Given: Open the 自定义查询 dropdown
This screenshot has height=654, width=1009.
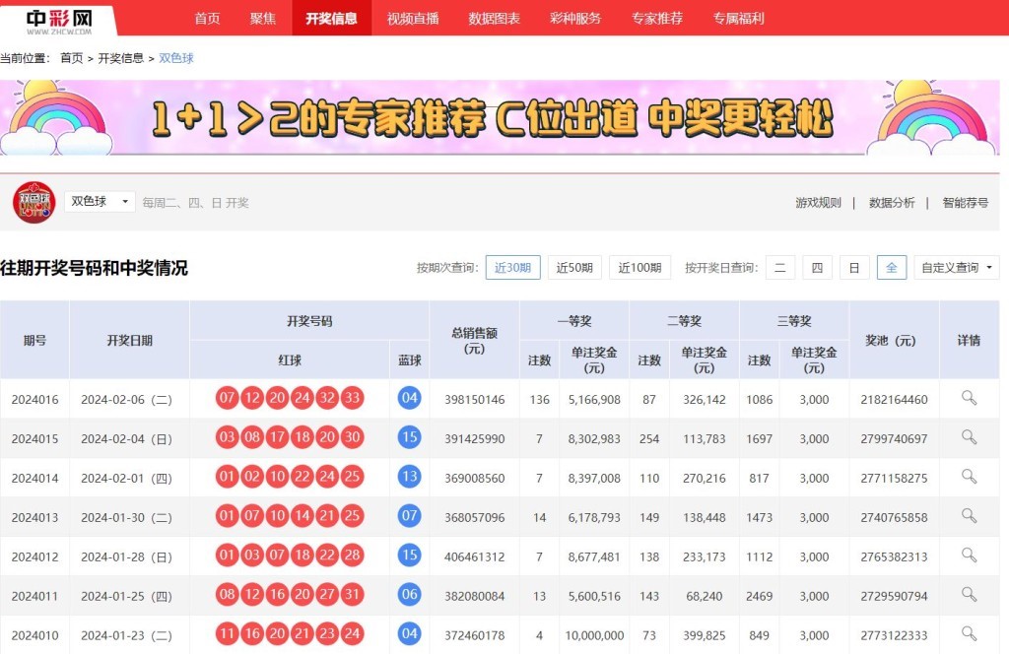Looking at the screenshot, I should tap(956, 268).
